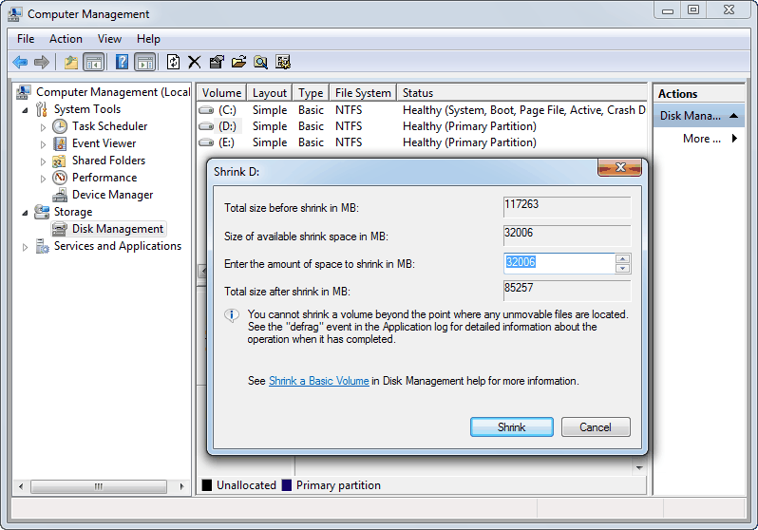This screenshot has height=530, width=758.
Task: Expand Services and Applications node
Action: [25, 247]
